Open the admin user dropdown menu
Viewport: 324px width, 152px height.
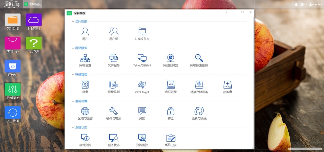pos(315,4)
